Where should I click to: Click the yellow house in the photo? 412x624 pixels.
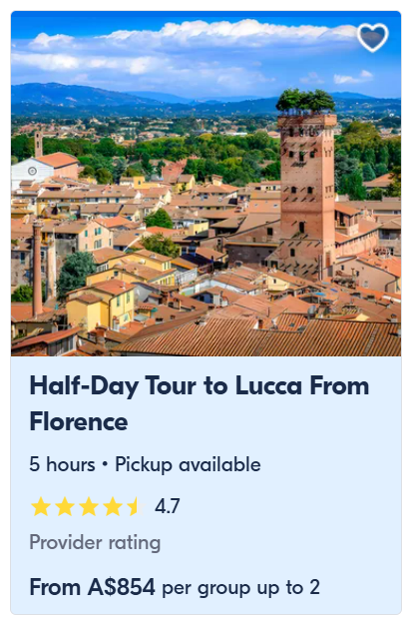[x=101, y=304]
